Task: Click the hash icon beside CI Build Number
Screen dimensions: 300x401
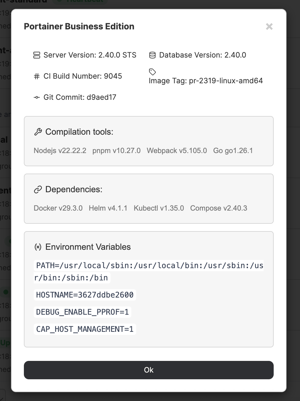Action: tap(37, 76)
